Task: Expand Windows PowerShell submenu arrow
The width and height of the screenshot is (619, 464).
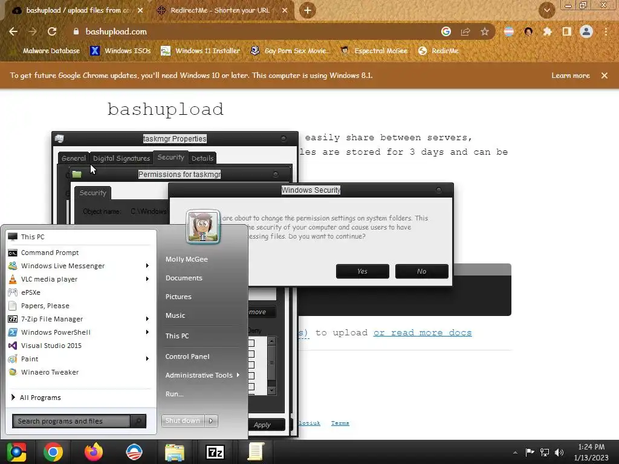Action: tap(147, 332)
